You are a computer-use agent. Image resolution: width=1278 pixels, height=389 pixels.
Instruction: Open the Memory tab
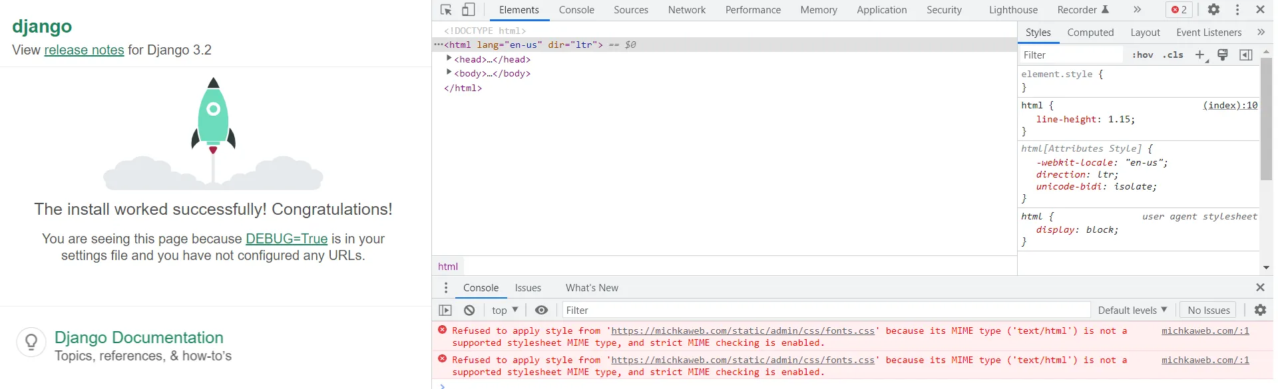pos(819,10)
